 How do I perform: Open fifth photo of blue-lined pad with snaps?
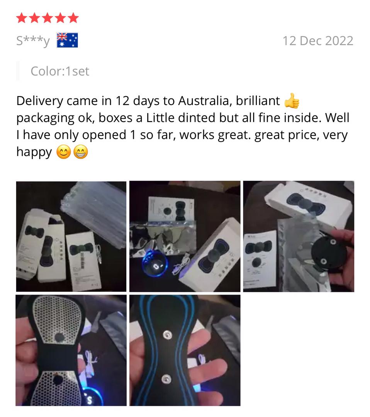point(185,350)
